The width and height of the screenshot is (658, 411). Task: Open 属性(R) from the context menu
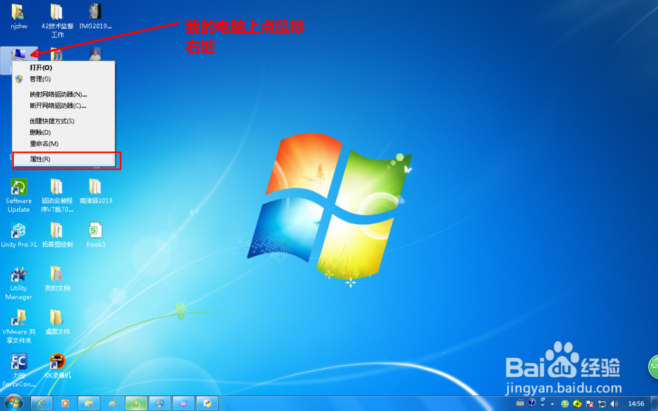(x=64, y=159)
